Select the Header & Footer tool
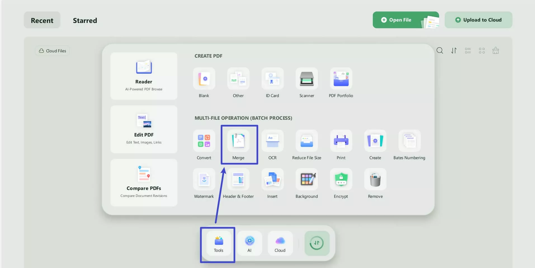This screenshot has height=268, width=535. coord(238,183)
